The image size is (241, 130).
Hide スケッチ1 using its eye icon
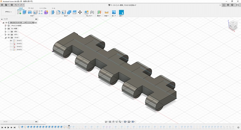(11, 41)
